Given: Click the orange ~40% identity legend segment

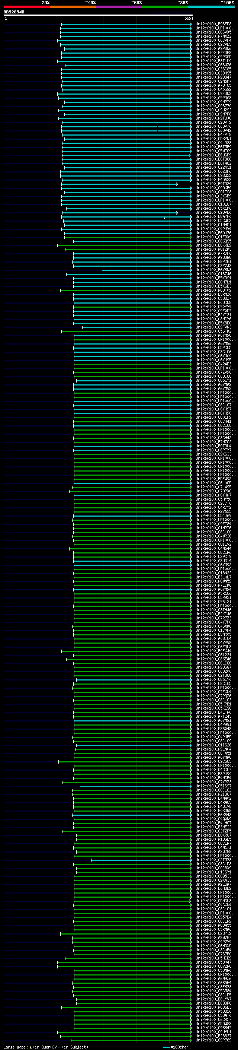Looking at the screenshot, I should point(73,7).
